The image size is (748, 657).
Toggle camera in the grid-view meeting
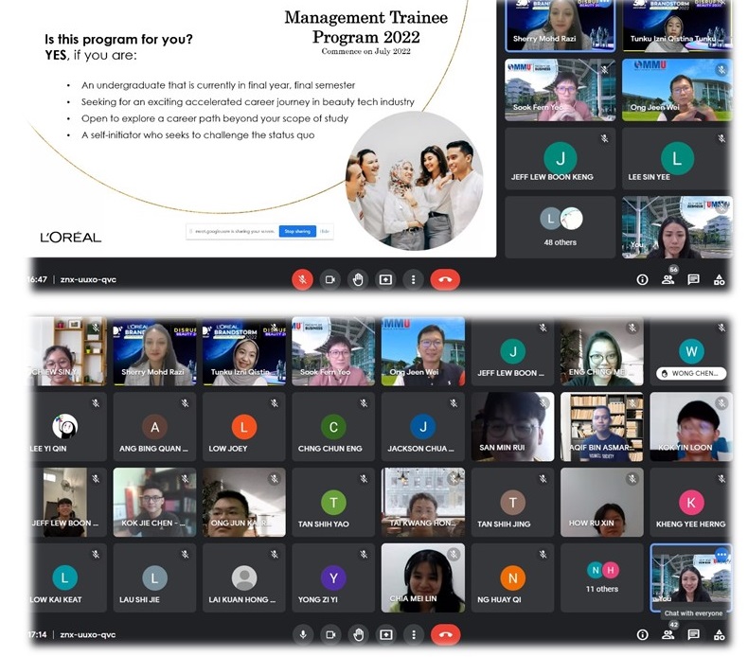(x=330, y=634)
